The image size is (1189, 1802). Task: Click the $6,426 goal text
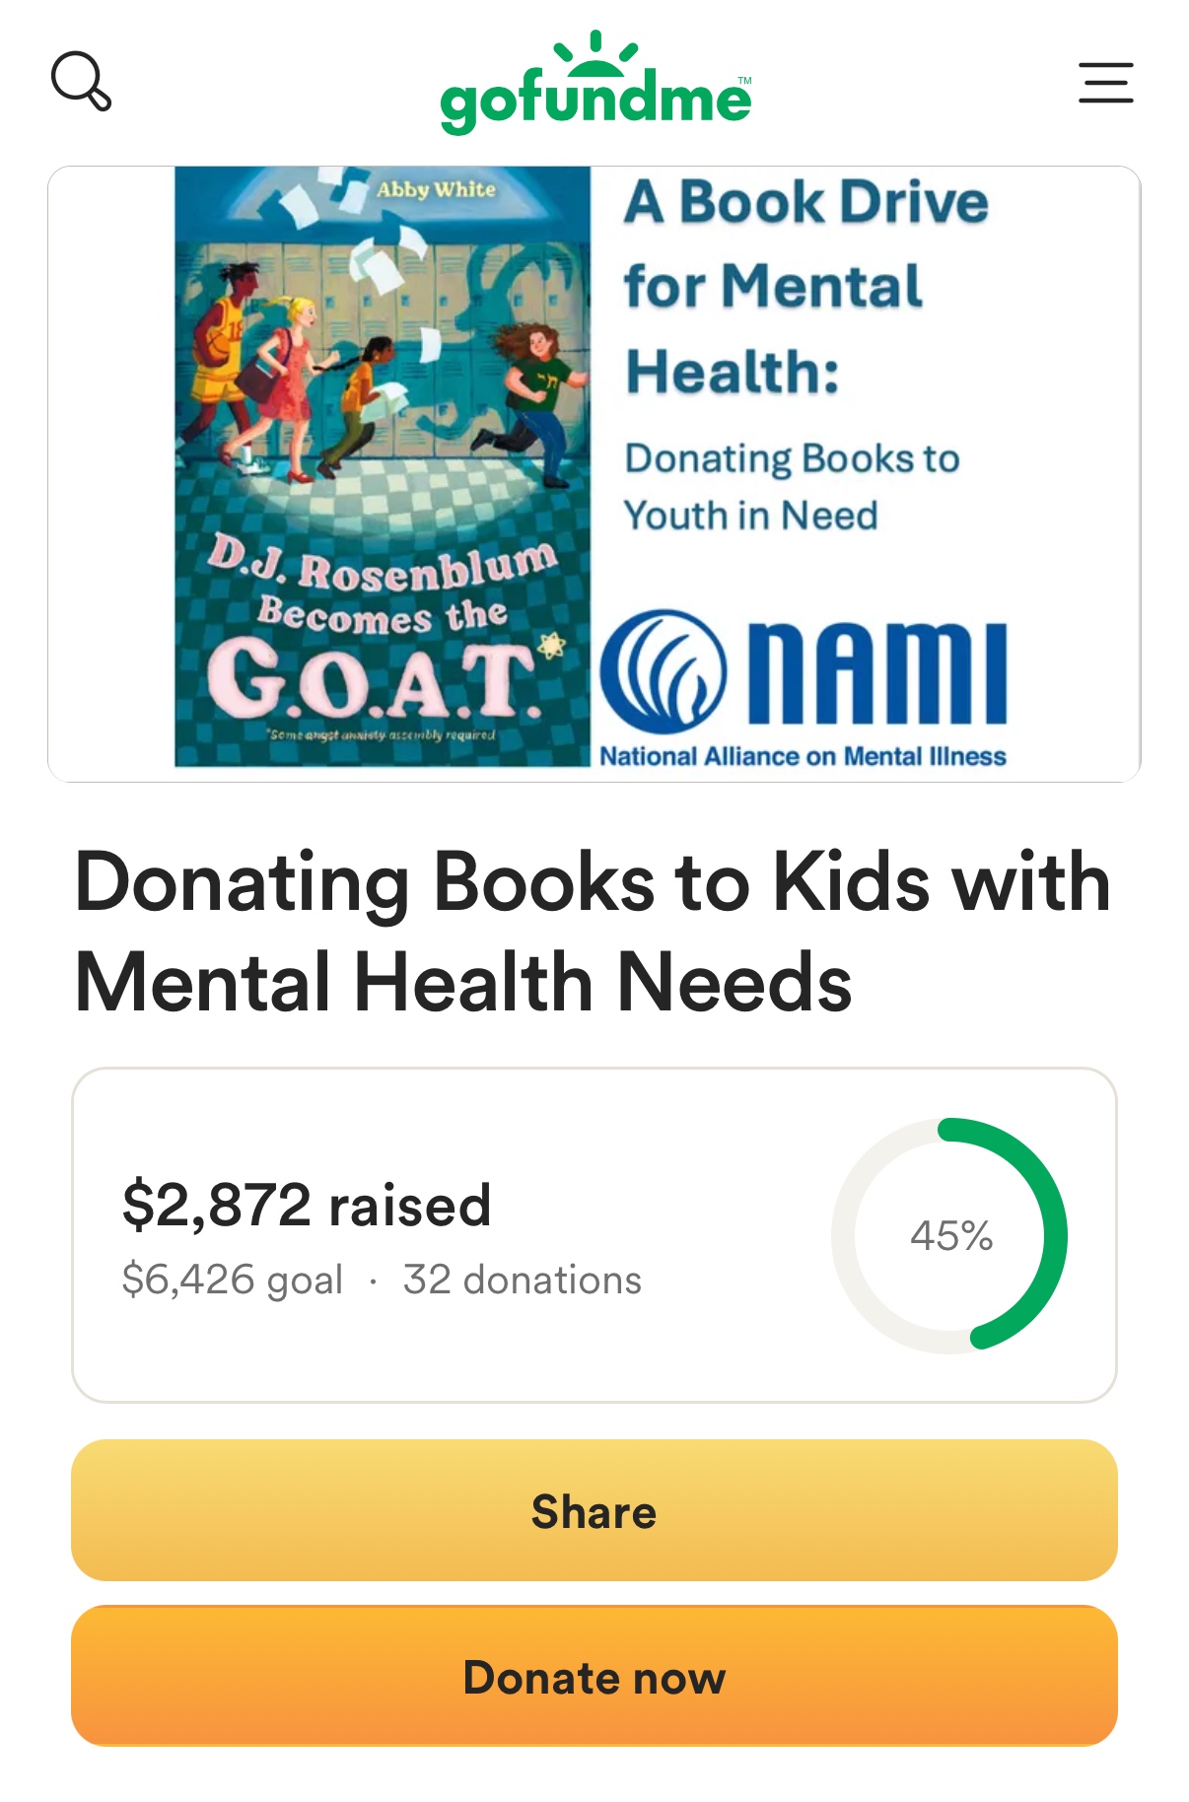233,1280
